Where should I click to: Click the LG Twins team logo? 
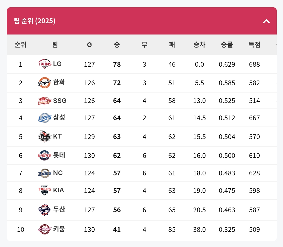(x=45, y=64)
